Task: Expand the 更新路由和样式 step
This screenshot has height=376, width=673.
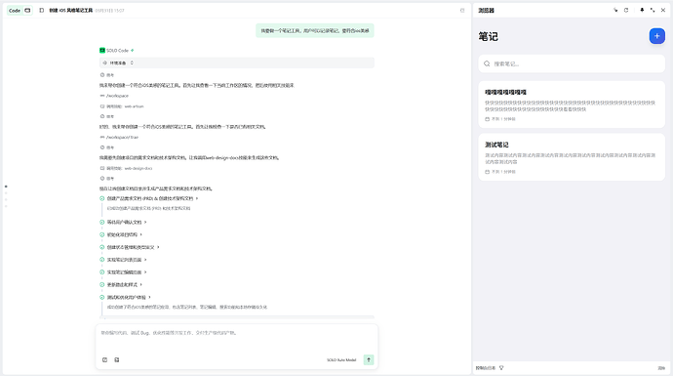Action: [141, 284]
